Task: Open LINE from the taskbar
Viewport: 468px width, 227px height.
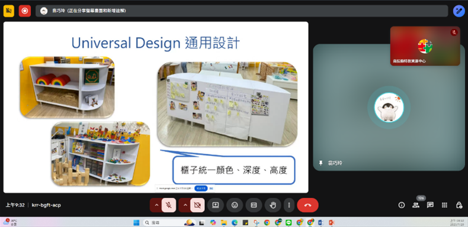Action: pyautogui.click(x=289, y=222)
